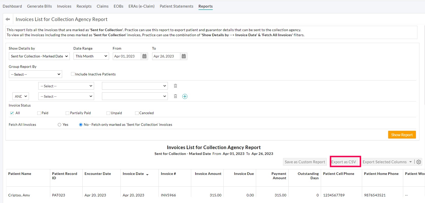Viewport: 425px width, 203px height.
Task: Click the Patient Name column header
Action: (x=20, y=174)
